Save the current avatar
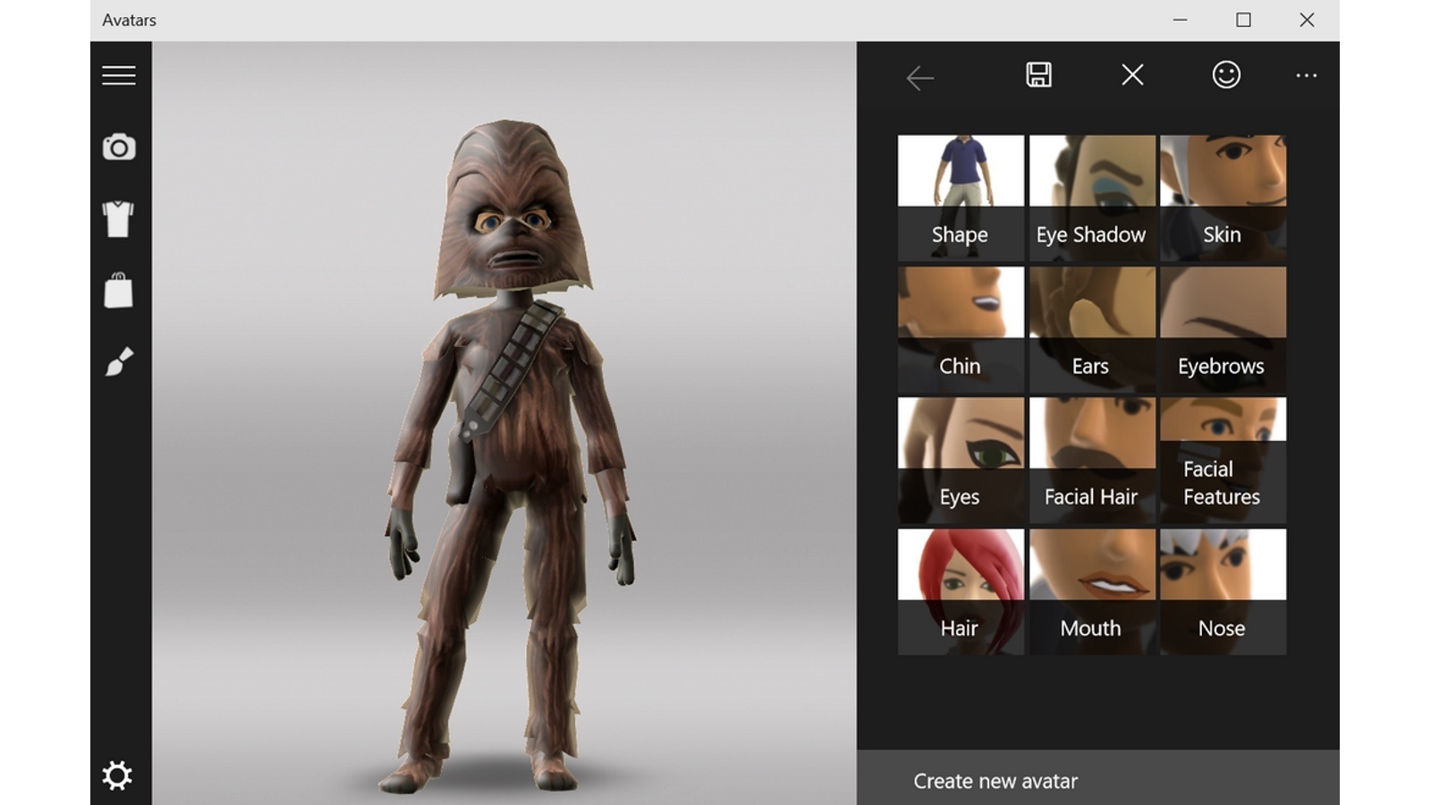 tap(1040, 76)
